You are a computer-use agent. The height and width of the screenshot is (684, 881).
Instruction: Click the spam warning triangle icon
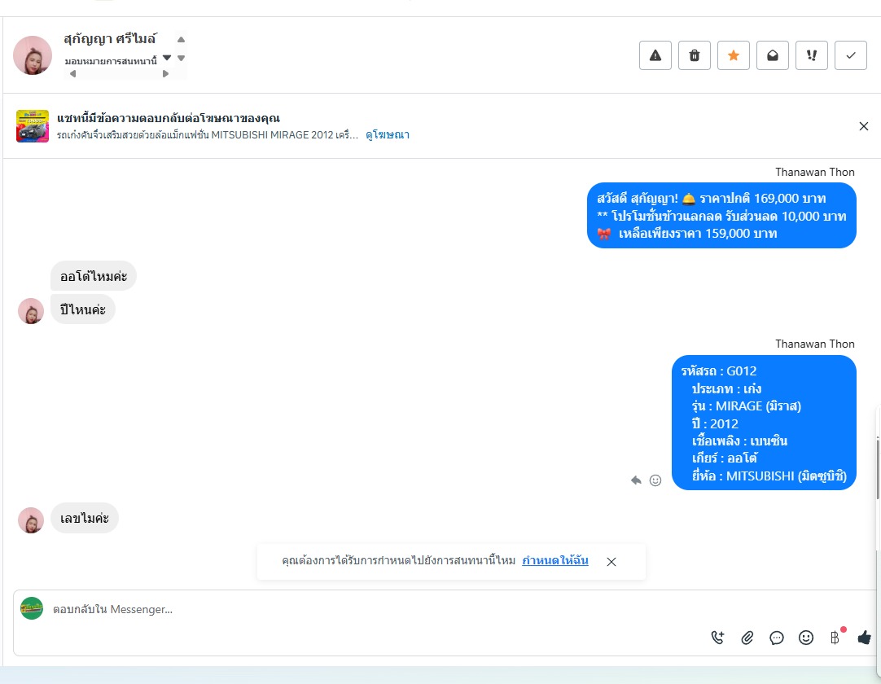click(655, 55)
